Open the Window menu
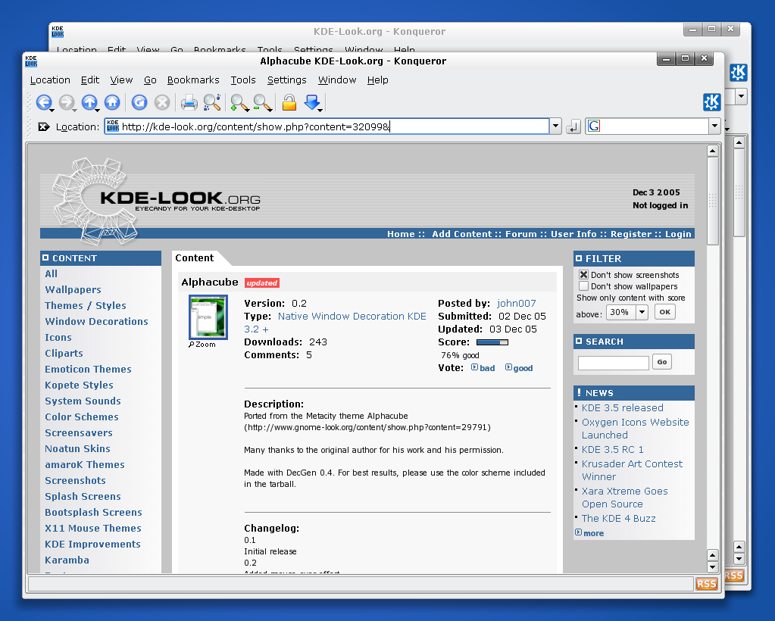 click(337, 80)
